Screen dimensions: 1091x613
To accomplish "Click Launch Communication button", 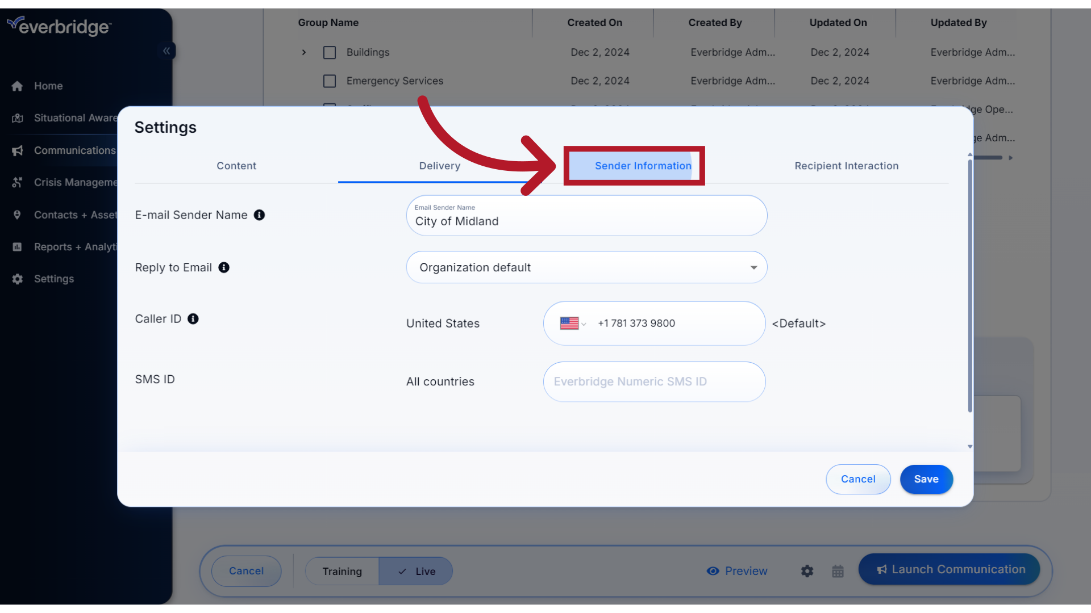I will point(950,569).
